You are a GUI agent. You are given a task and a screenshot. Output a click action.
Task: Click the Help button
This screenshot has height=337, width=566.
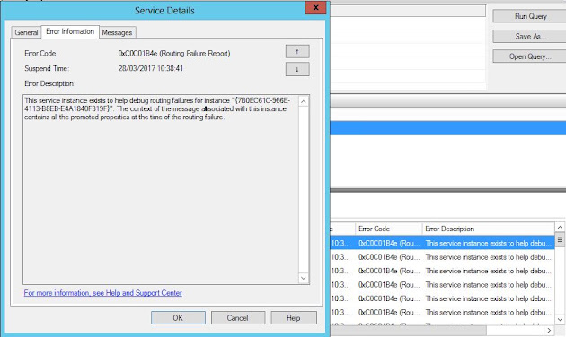pos(294,318)
